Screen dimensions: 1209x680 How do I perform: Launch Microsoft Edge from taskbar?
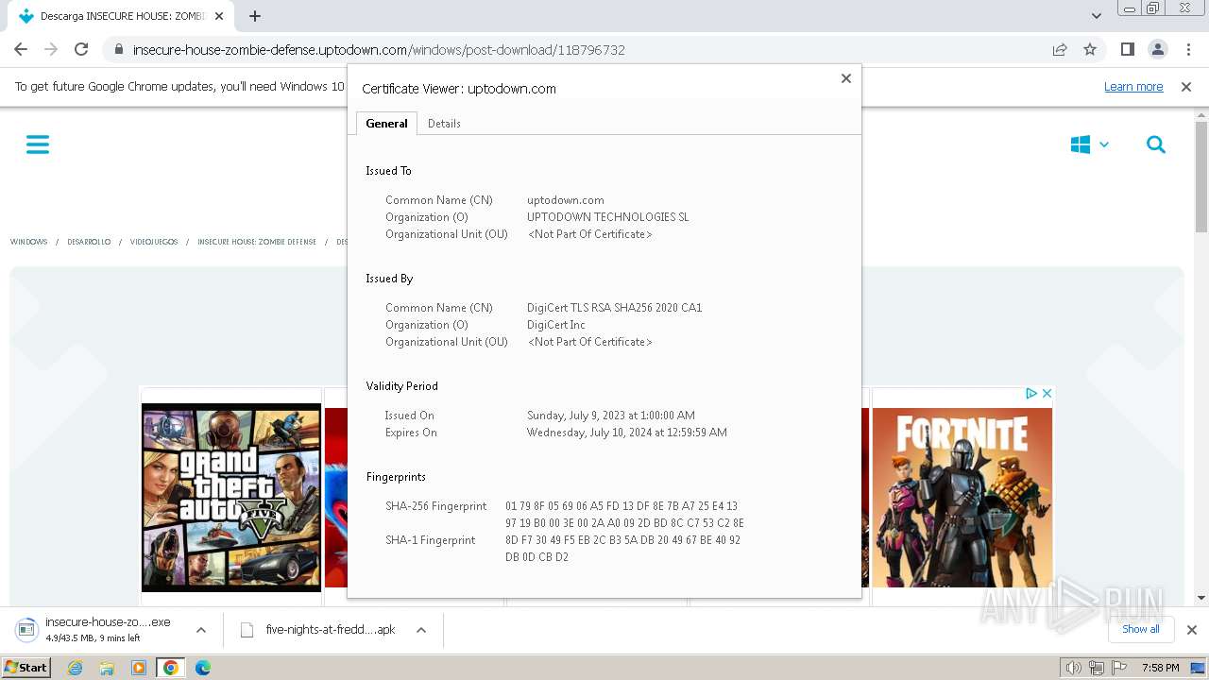click(x=202, y=668)
